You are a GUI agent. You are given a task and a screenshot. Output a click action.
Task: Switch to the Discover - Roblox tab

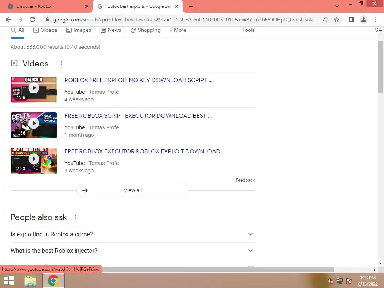pyautogui.click(x=46, y=6)
